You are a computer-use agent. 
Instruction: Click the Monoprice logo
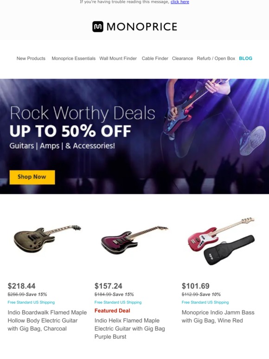point(134,26)
